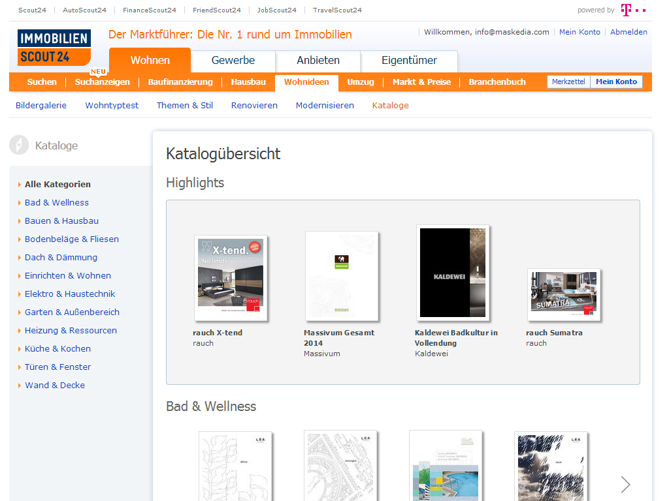Select Elektro & Haustechnik category
This screenshot has height=501, width=669.
[x=70, y=294]
